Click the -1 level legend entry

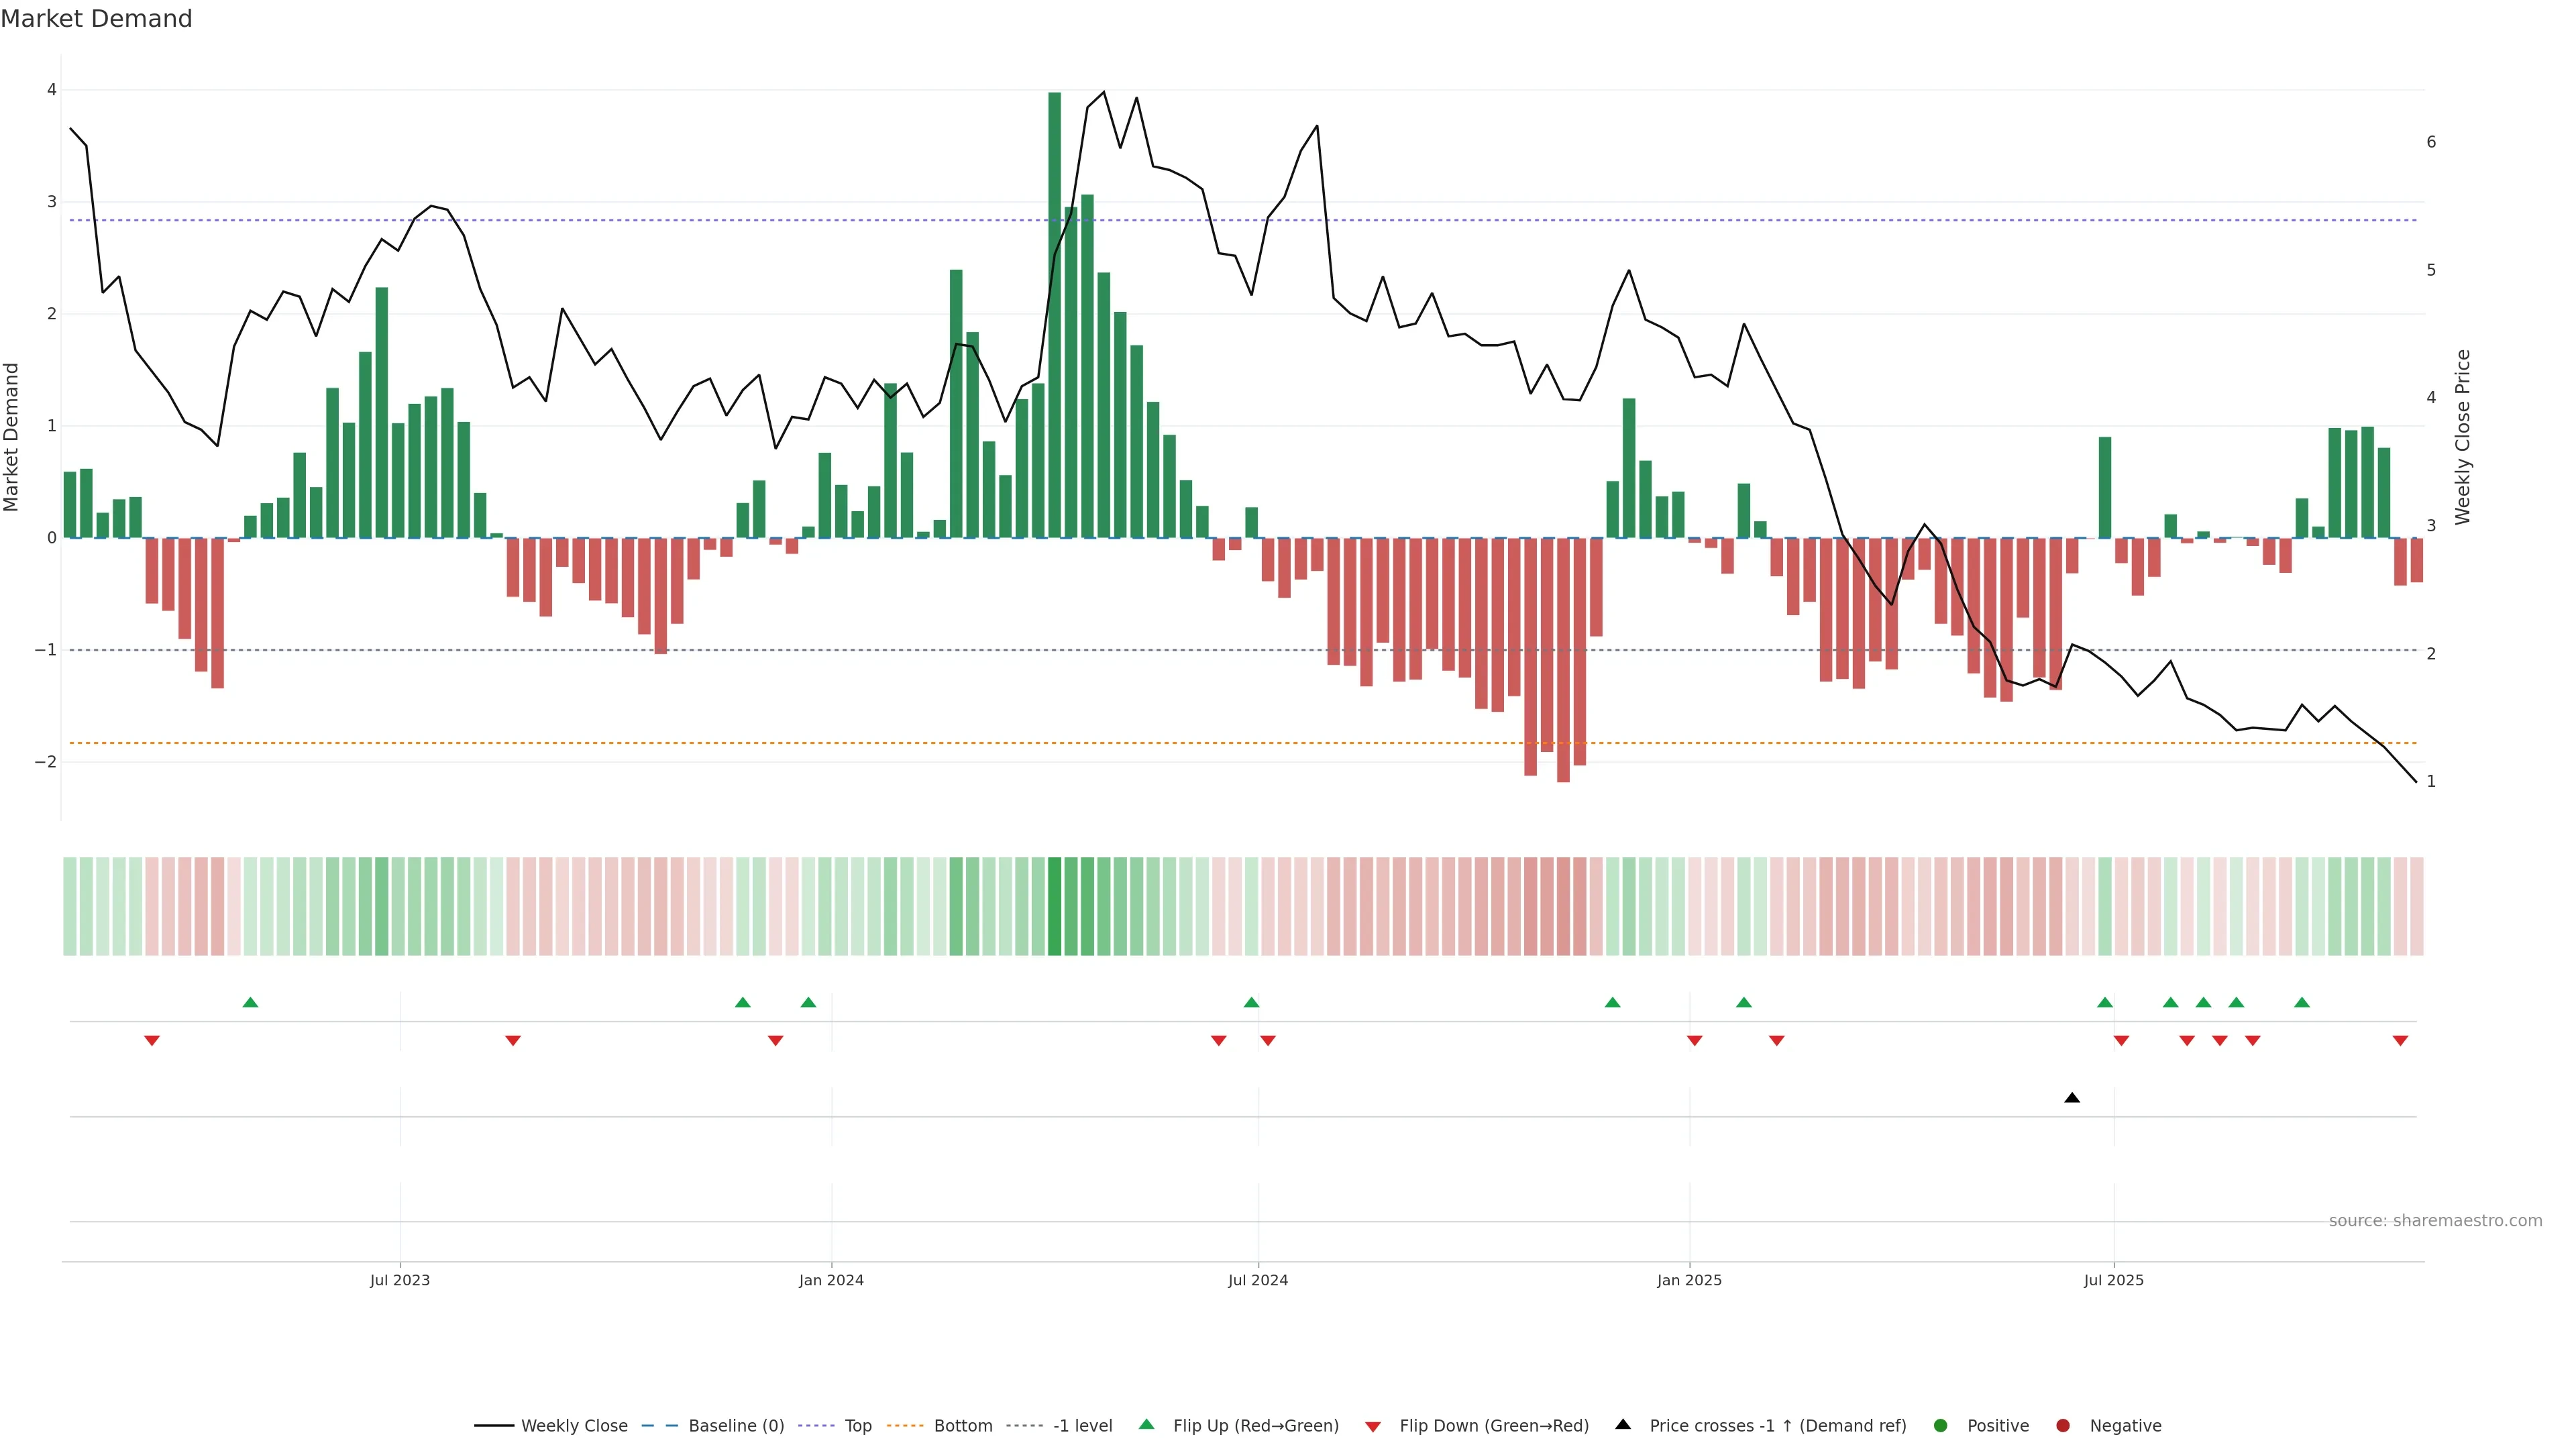click(1082, 1425)
